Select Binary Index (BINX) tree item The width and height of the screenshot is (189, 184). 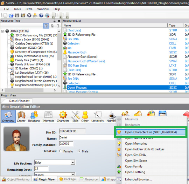(32, 39)
